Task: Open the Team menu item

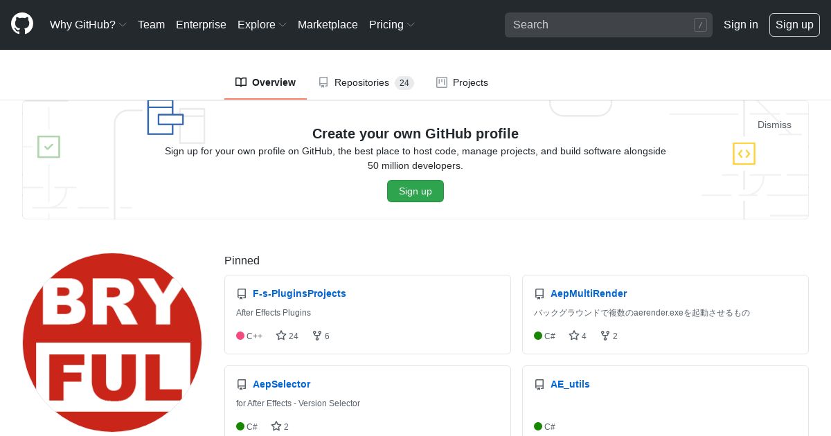Action: tap(151, 24)
